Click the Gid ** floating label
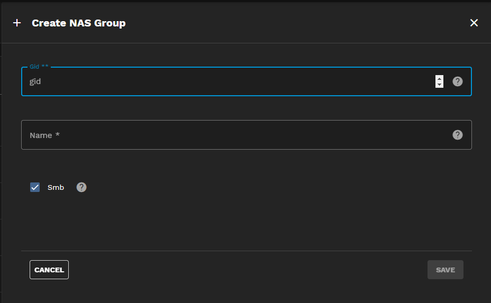491x303 pixels. [x=39, y=67]
